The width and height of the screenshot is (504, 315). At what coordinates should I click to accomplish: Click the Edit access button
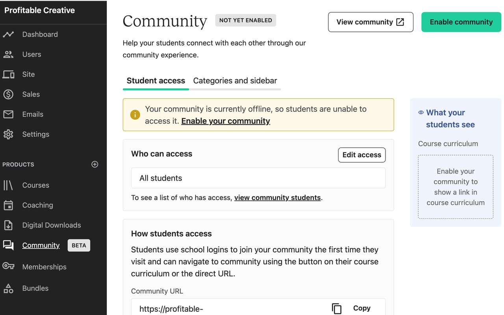(x=361, y=155)
